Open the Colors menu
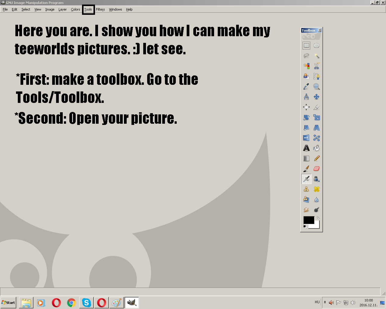The height and width of the screenshot is (309, 386). tap(75, 9)
